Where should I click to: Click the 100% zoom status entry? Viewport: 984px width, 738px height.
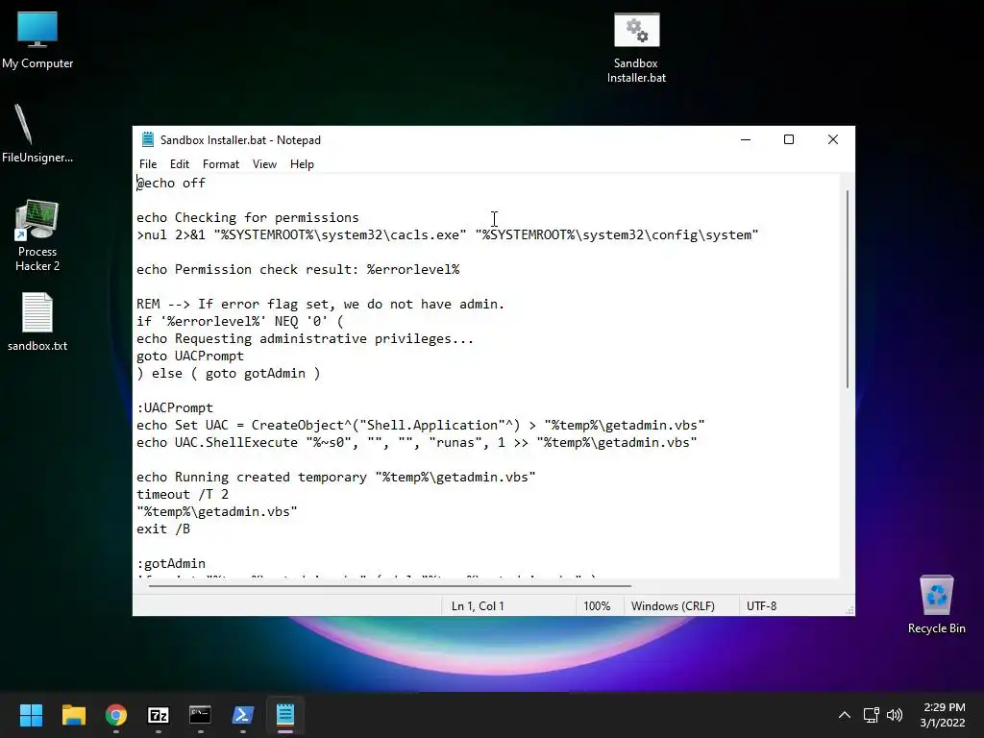click(597, 606)
